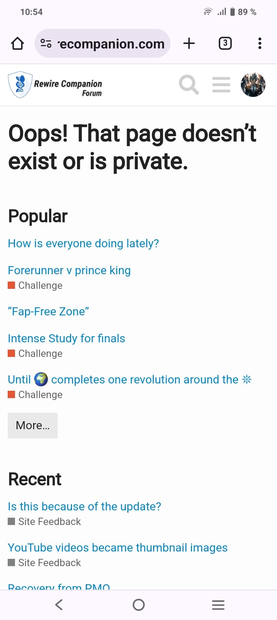Open 'Intense Study for finals' topic
The image size is (277, 620).
tap(67, 338)
